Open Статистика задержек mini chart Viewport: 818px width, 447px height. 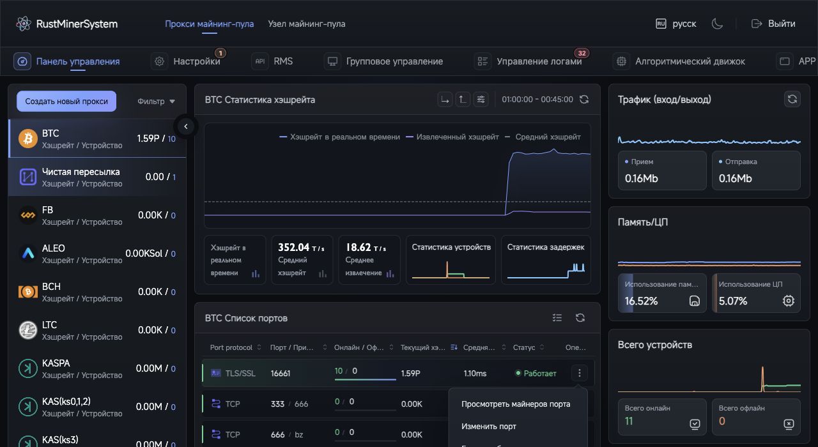point(546,260)
